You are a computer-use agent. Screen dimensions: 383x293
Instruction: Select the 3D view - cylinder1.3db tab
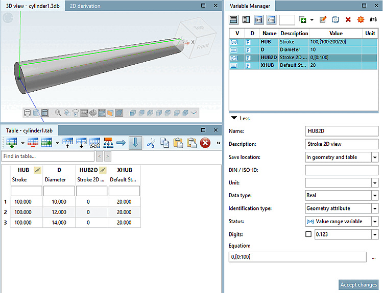(x=33, y=6)
